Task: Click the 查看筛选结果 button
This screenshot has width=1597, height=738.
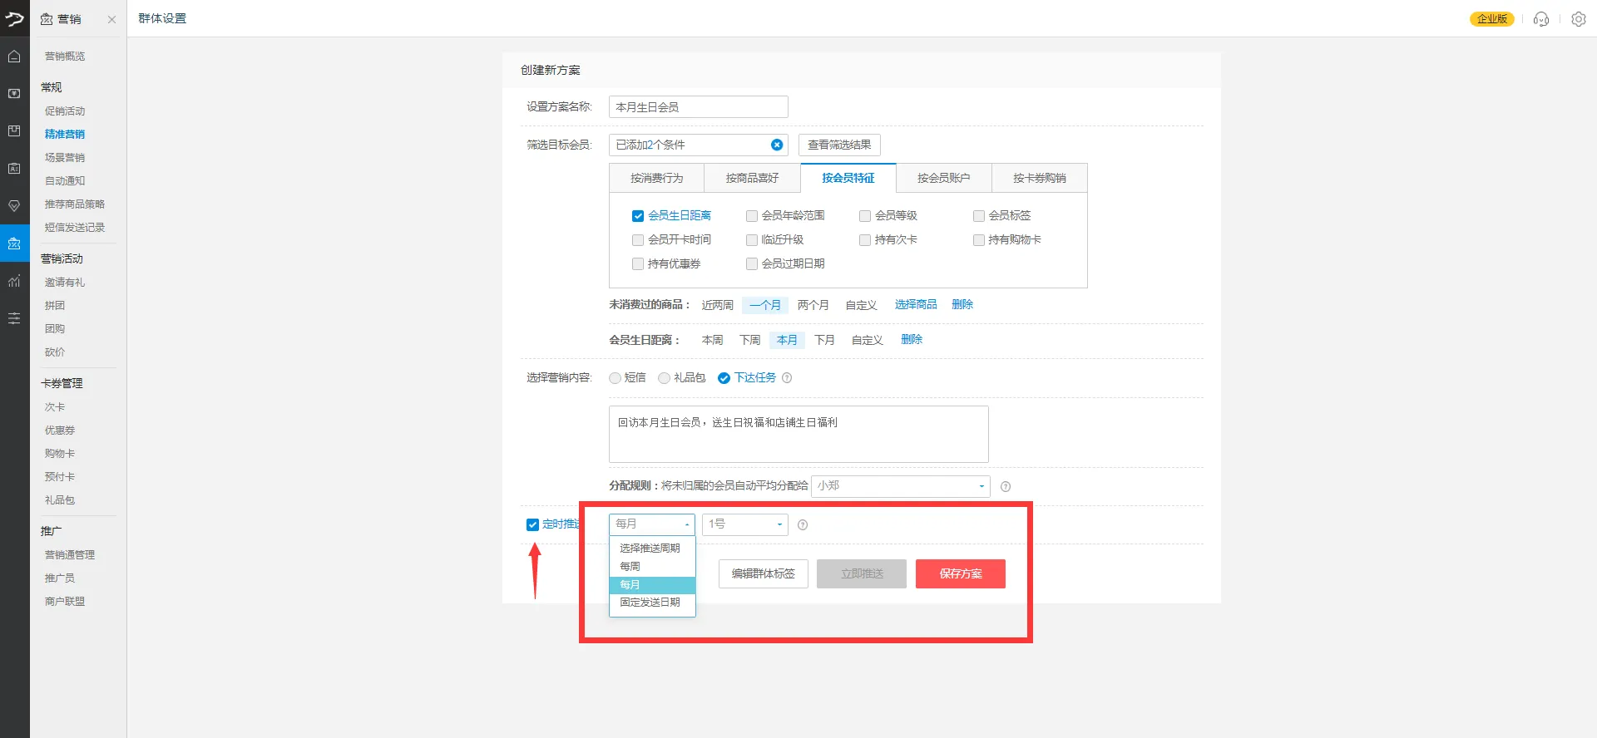Action: click(x=839, y=145)
